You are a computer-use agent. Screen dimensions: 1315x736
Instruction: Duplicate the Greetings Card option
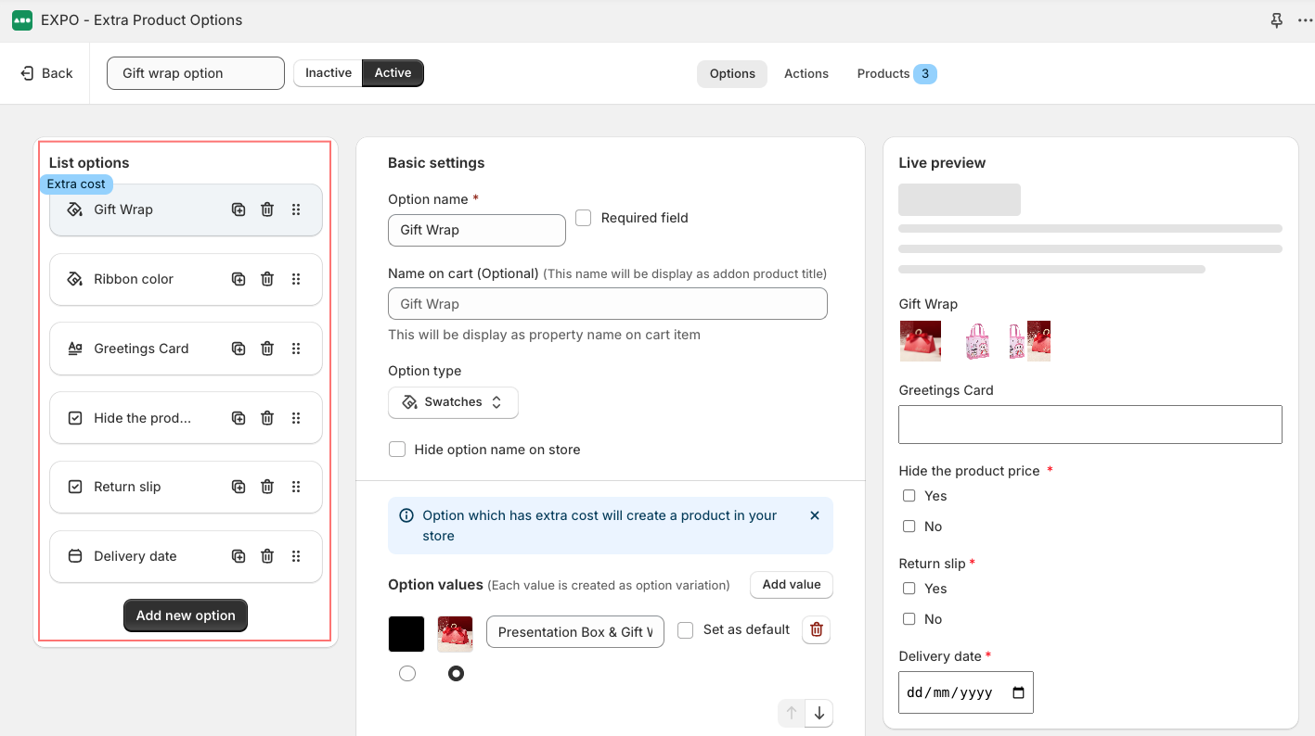click(x=239, y=349)
